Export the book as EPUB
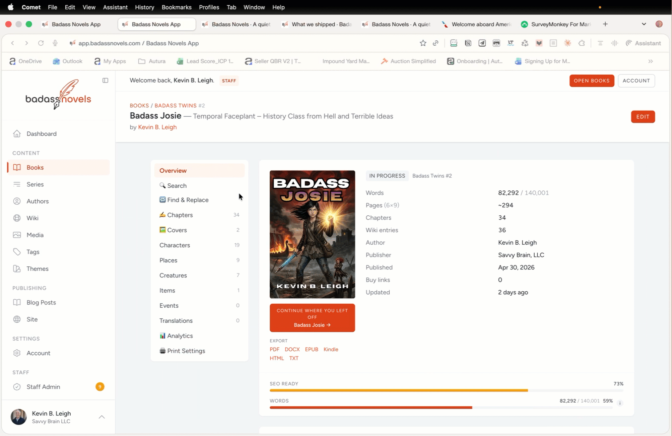 (311, 349)
